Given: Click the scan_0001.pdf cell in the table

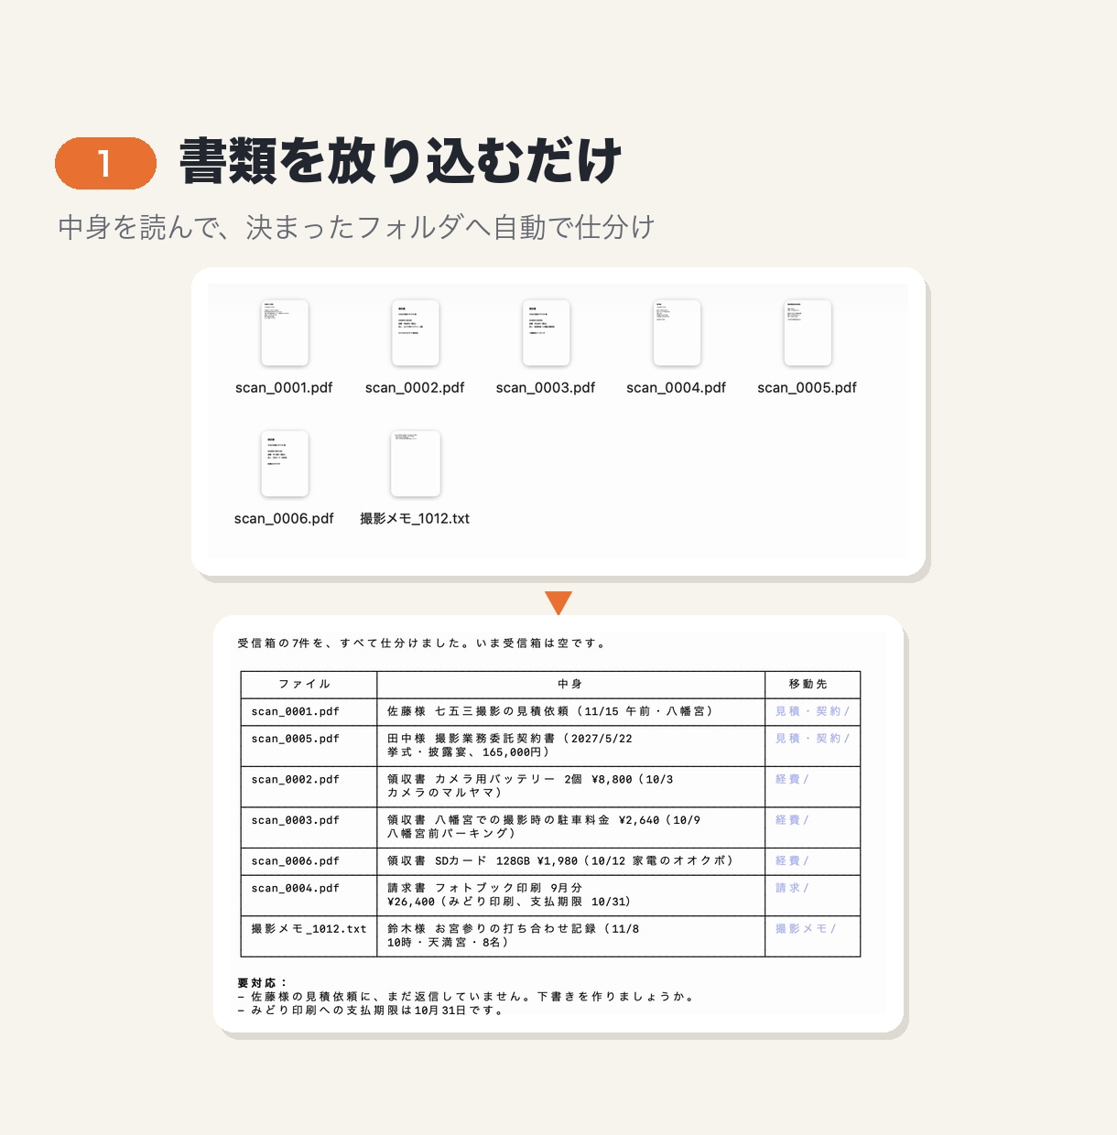Looking at the screenshot, I should [309, 711].
